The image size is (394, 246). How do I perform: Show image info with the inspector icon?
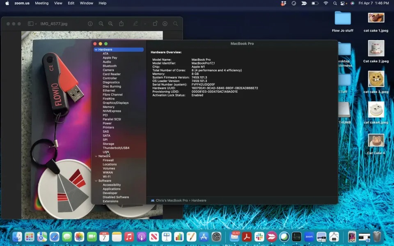90,24
